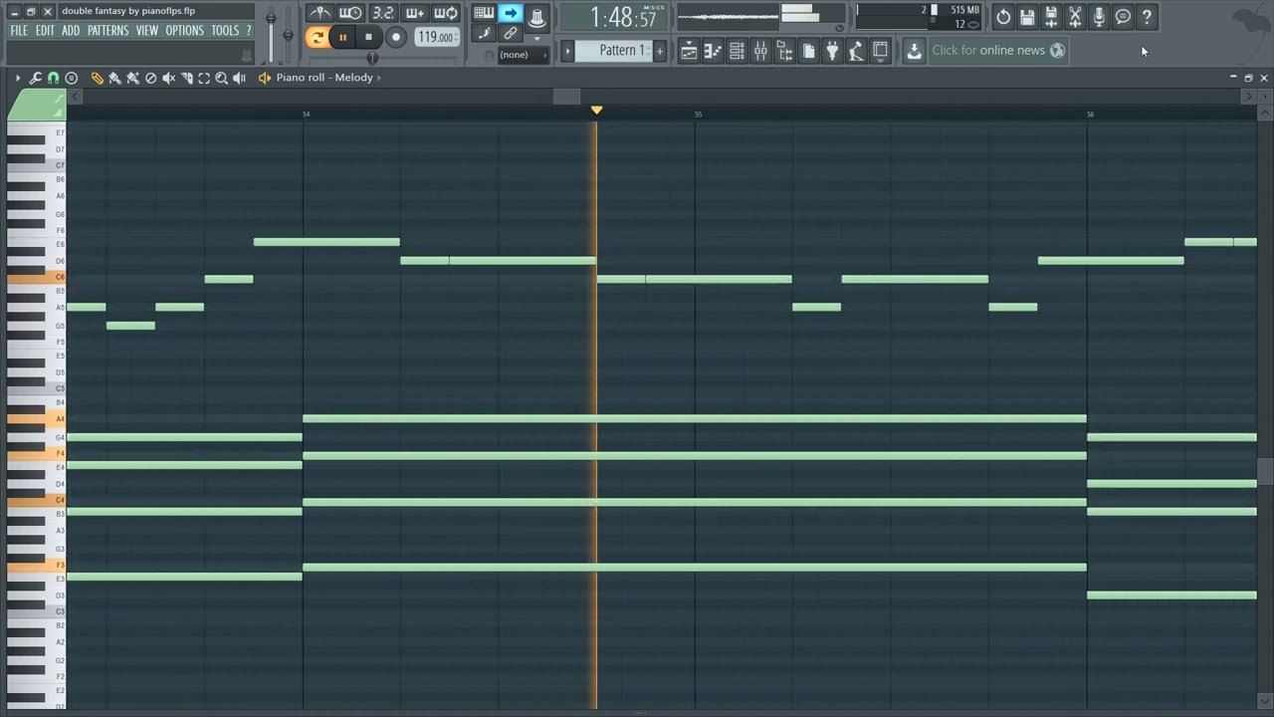The width and height of the screenshot is (1274, 717).
Task: Adjust the master pitch slider
Action: click(x=288, y=36)
